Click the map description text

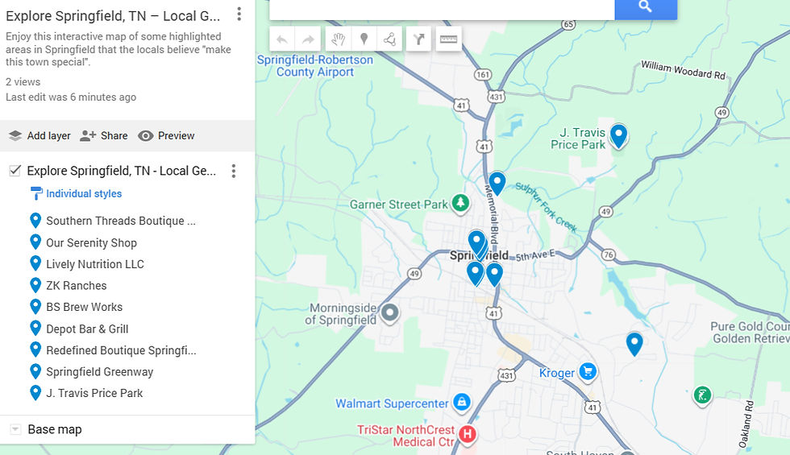click(118, 49)
